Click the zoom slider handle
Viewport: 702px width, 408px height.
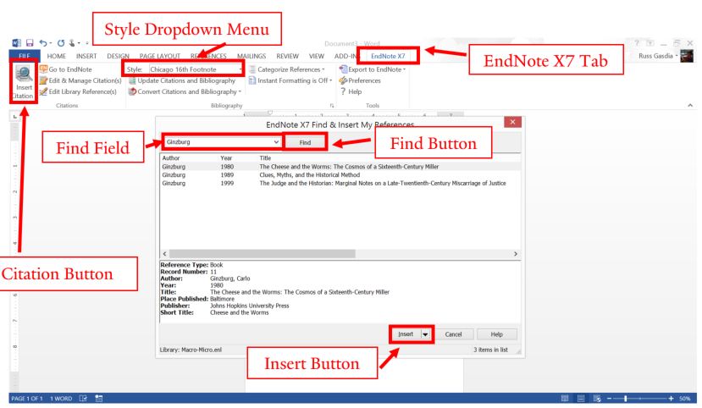(x=626, y=398)
